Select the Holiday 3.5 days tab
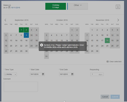The width and height of the screenshot is (127, 102). tap(56, 6)
